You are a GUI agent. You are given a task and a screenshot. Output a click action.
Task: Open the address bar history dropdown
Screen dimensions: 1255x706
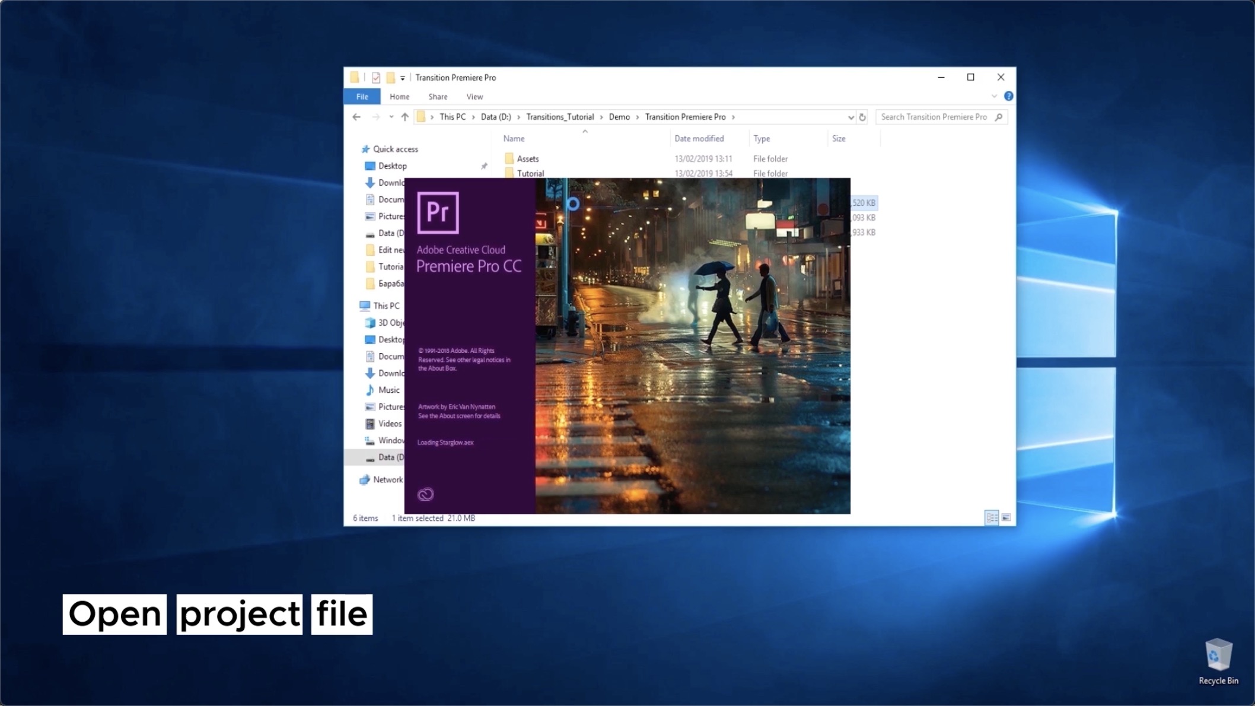(851, 117)
